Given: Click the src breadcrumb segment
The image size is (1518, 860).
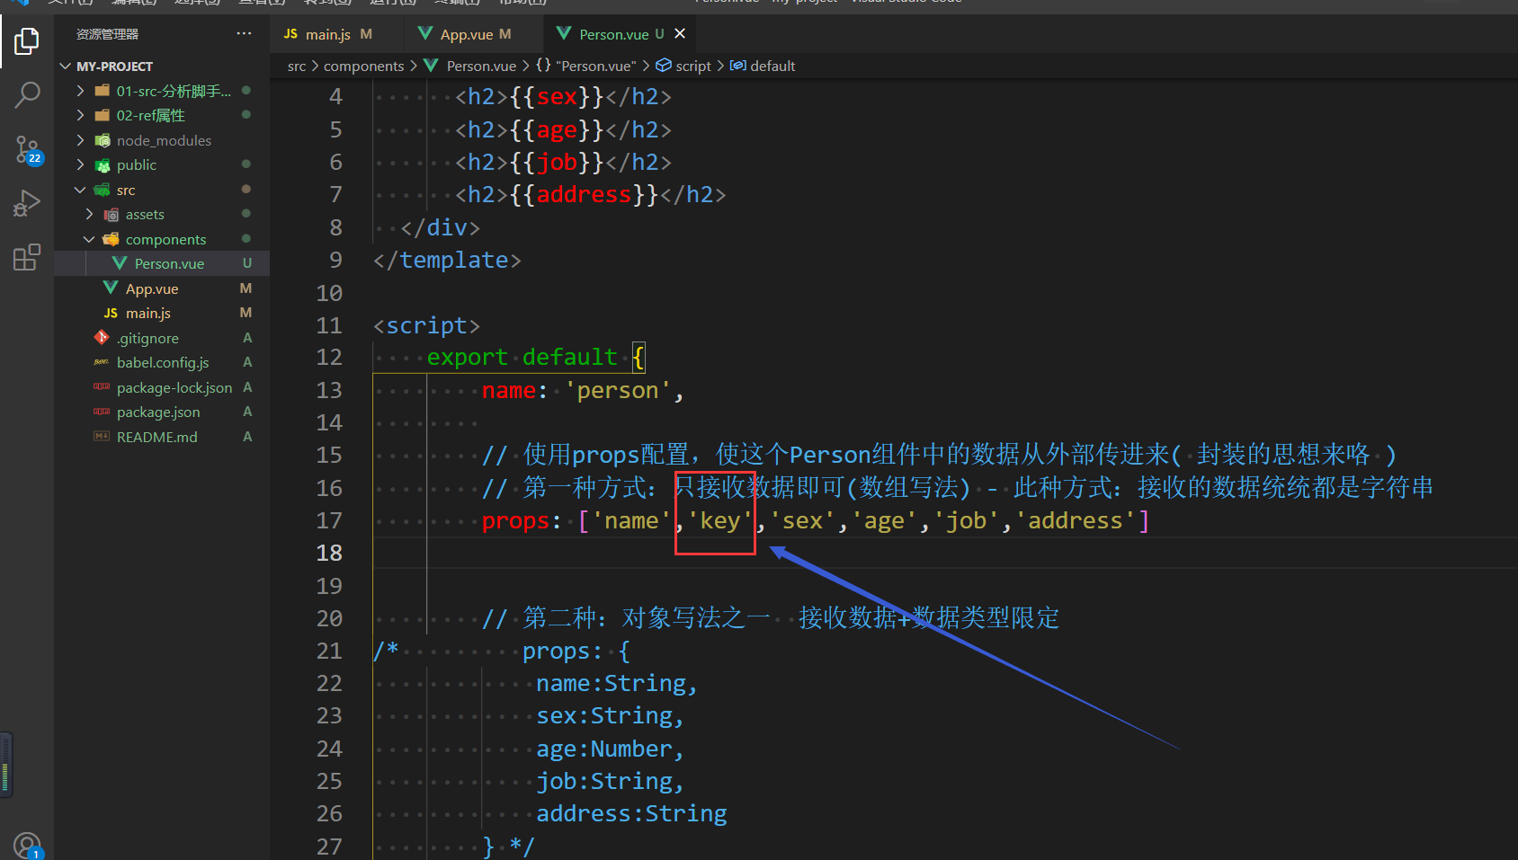Looking at the screenshot, I should pyautogui.click(x=297, y=66).
